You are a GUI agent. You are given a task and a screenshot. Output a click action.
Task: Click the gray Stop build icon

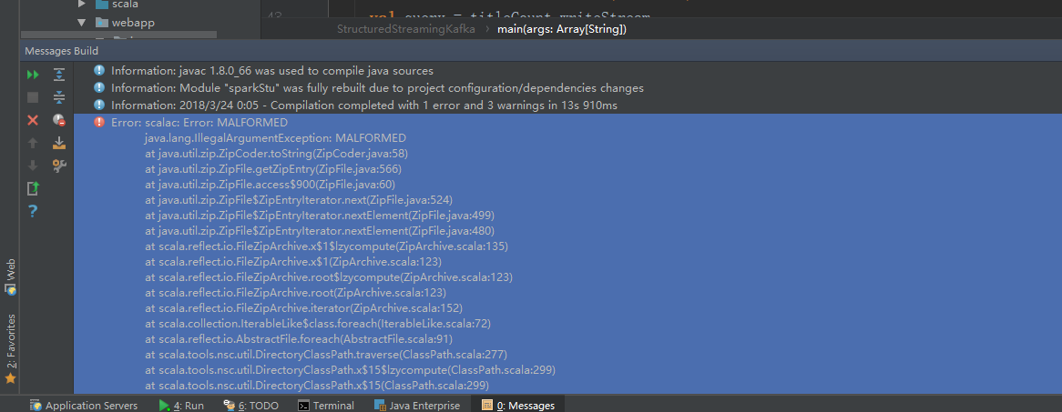click(33, 97)
